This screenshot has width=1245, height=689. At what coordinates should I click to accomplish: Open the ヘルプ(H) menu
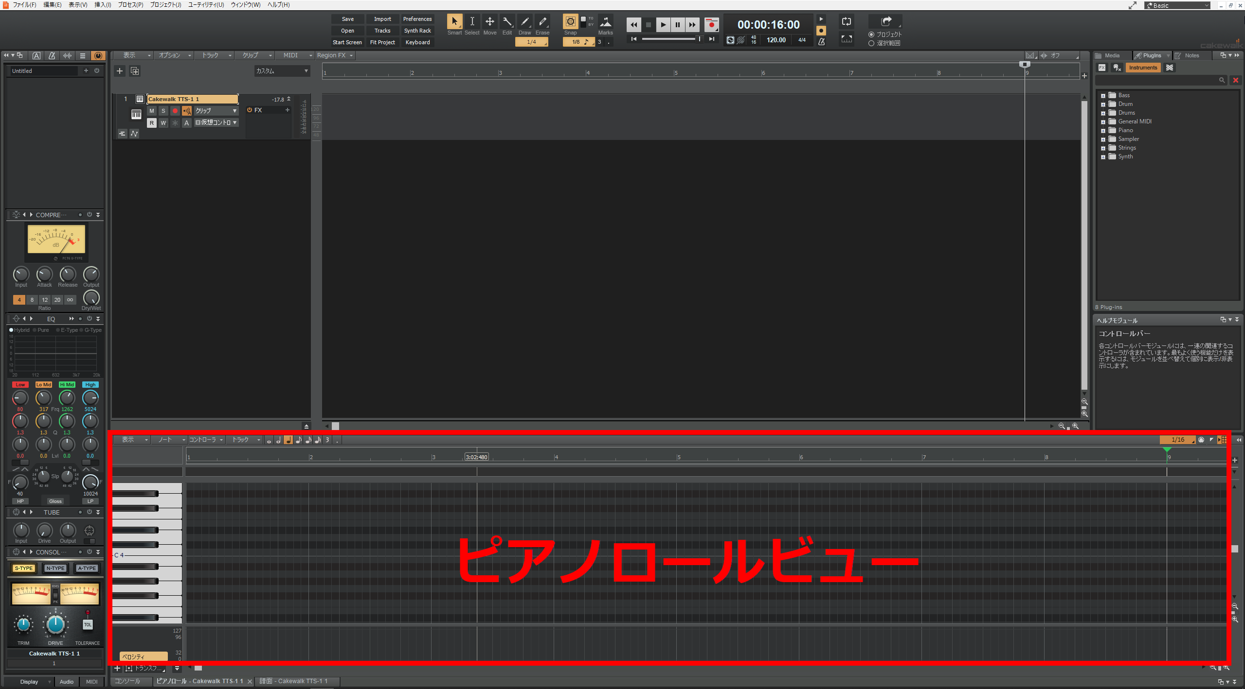279,5
